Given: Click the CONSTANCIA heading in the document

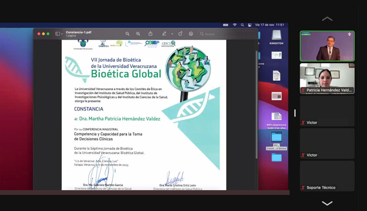Looking at the screenshot, I should coord(89,109).
